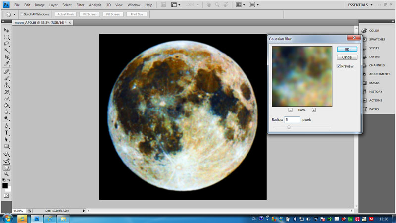Screen dimensions: 396x223
Task: Click the Radius pixels input field
Action: click(292, 120)
